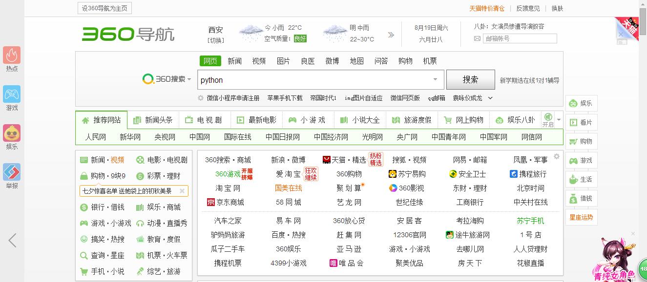Screen dimensions: 647x282
Task: Toggle the 开启 switch in category bar
Action: pyautogui.click(x=548, y=120)
